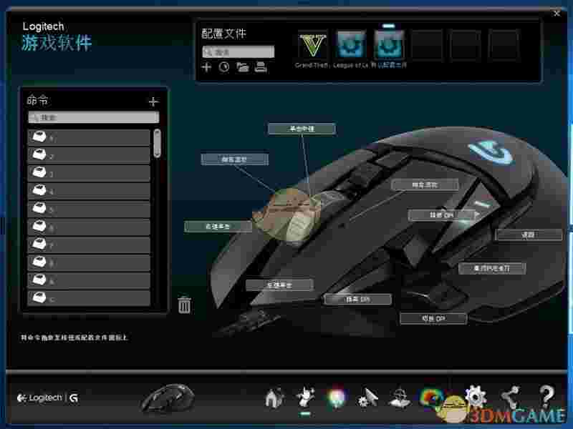Click the first command in the list
573x429 pixels.
click(x=89, y=138)
